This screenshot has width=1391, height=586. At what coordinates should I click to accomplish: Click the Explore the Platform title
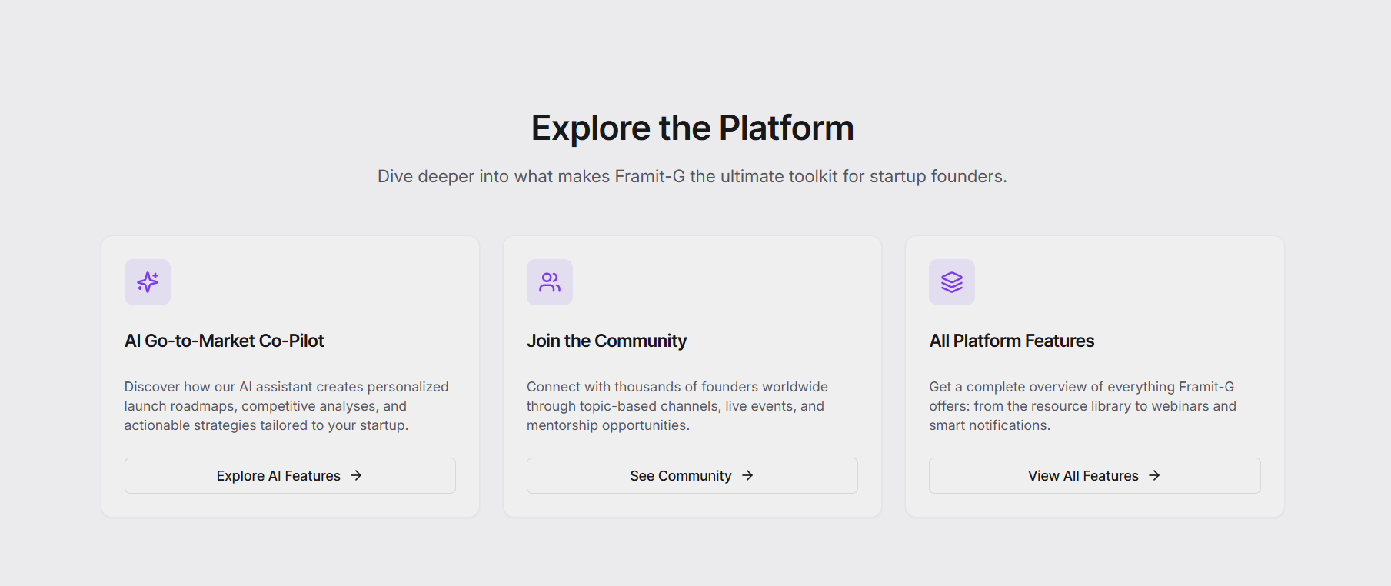click(692, 128)
